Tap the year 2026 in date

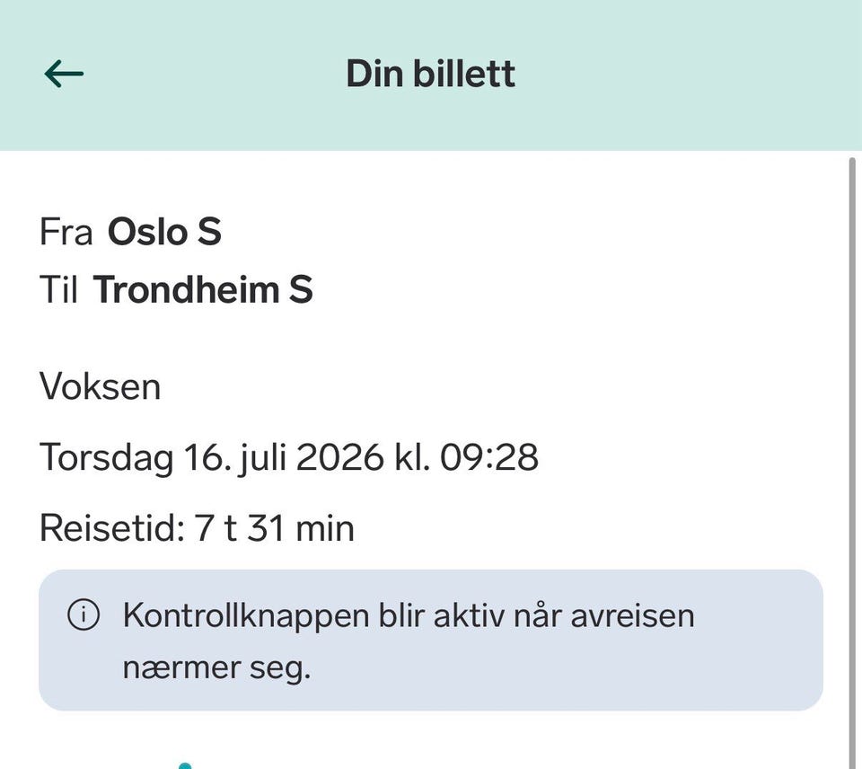(x=339, y=457)
